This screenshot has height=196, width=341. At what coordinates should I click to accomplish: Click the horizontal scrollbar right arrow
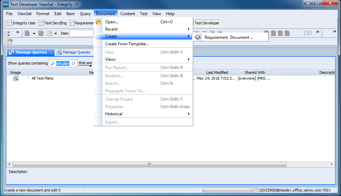332,164
